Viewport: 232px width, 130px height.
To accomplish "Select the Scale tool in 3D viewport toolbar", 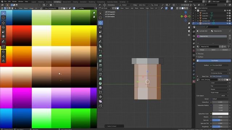I will pos(100,32).
